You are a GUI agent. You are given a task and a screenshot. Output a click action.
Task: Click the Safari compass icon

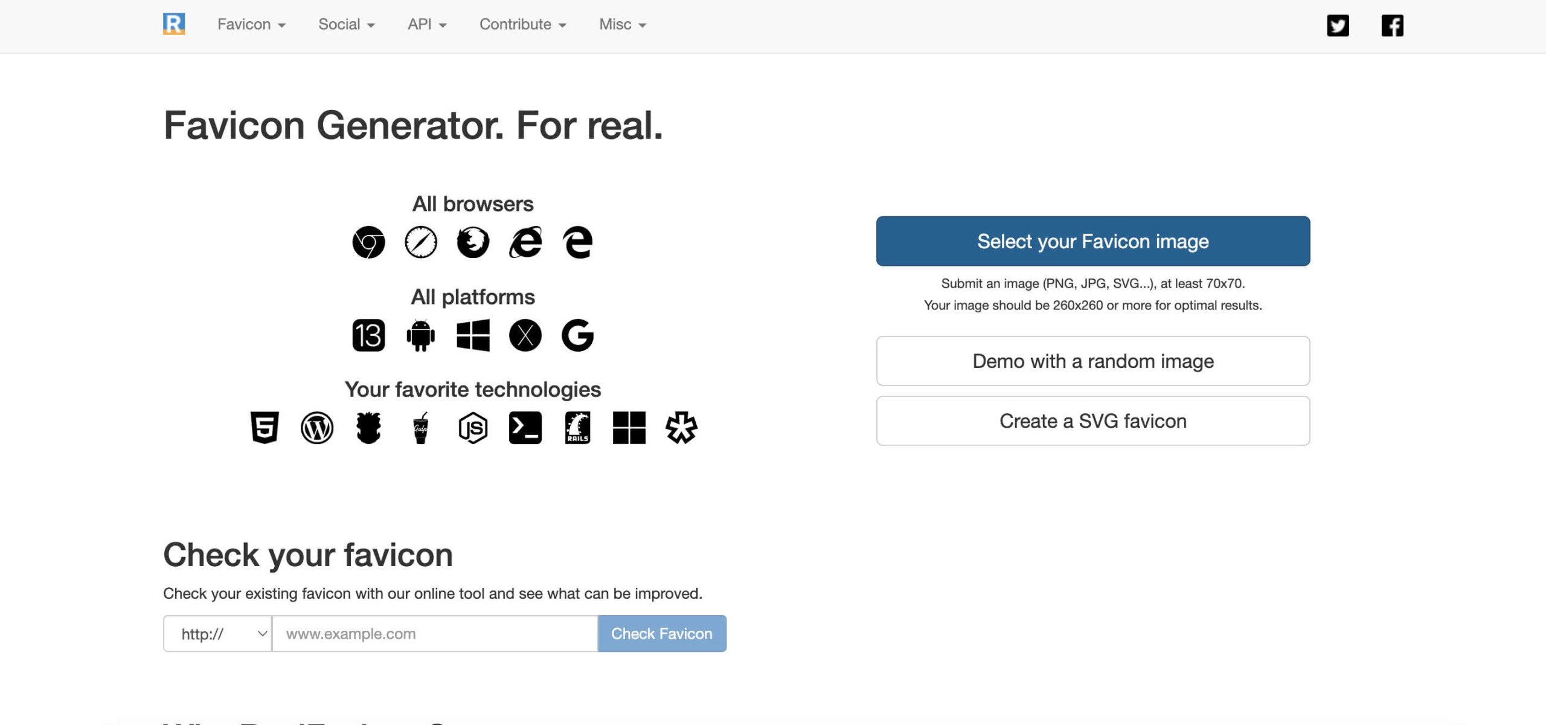click(x=421, y=242)
